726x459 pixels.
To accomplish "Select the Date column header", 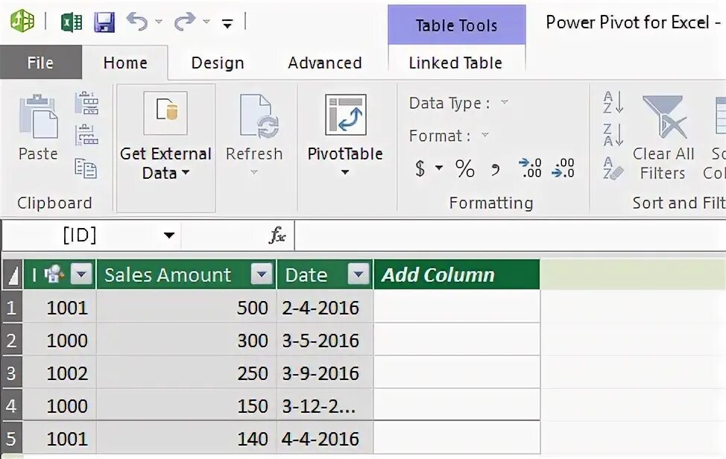I will (x=306, y=275).
